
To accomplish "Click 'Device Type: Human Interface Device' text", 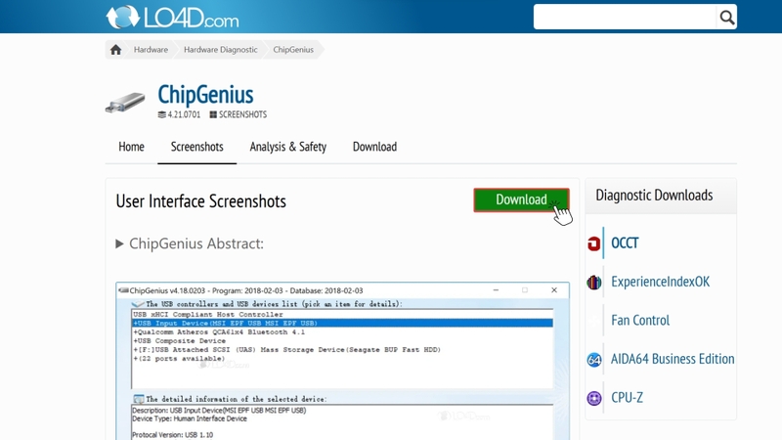I will (x=190, y=418).
